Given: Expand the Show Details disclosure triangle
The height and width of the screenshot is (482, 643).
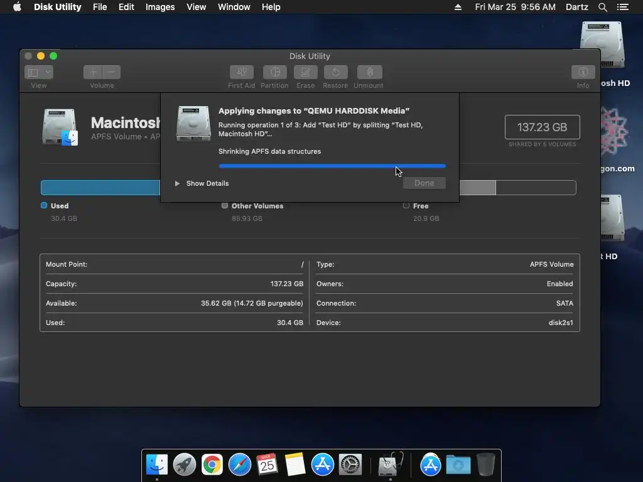Looking at the screenshot, I should point(177,184).
